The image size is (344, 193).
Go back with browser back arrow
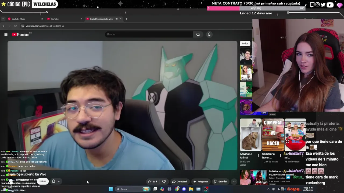pyautogui.click(x=3, y=26)
